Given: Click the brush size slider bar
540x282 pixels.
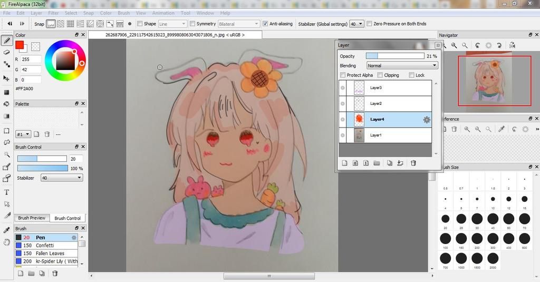Looking at the screenshot, I should point(42,159).
